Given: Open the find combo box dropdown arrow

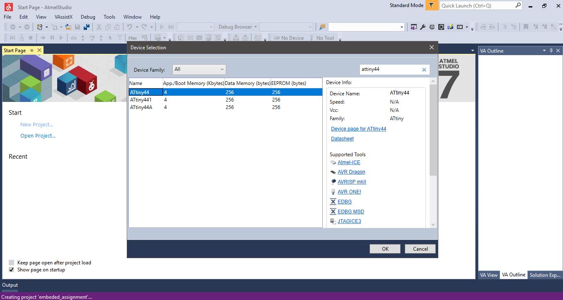Looking at the screenshot, I should 401,27.
